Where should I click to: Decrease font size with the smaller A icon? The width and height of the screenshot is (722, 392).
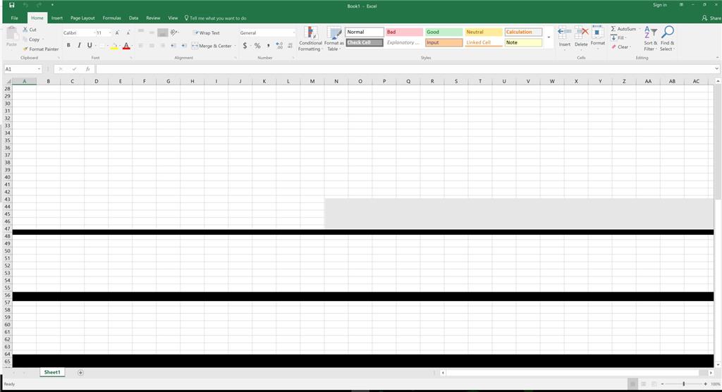[x=128, y=32]
